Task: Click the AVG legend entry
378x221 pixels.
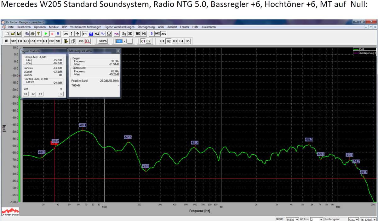Action: tap(365, 49)
